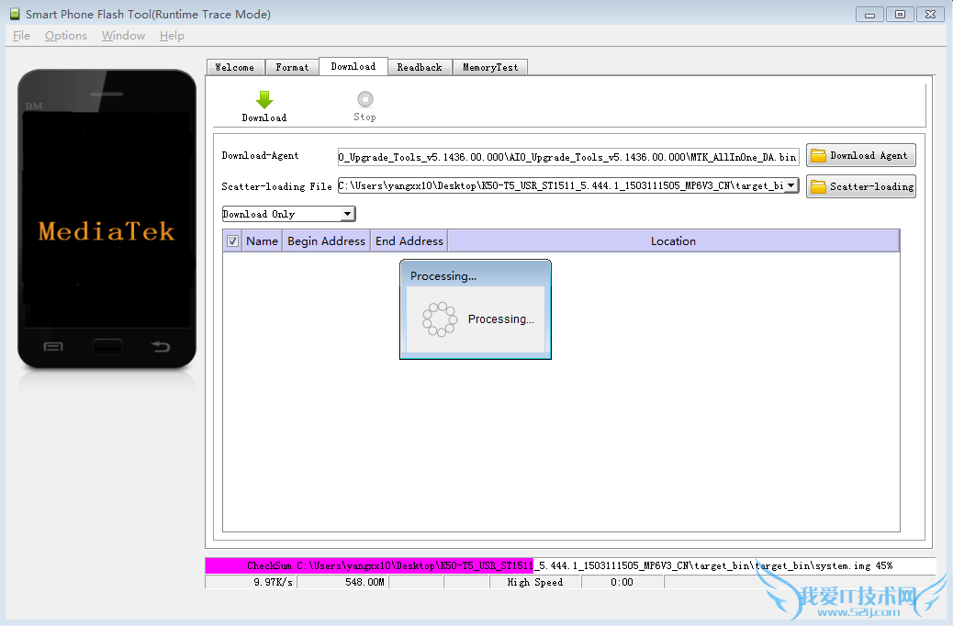Click the Begin Address column header
This screenshot has height=626, width=953.
click(326, 240)
